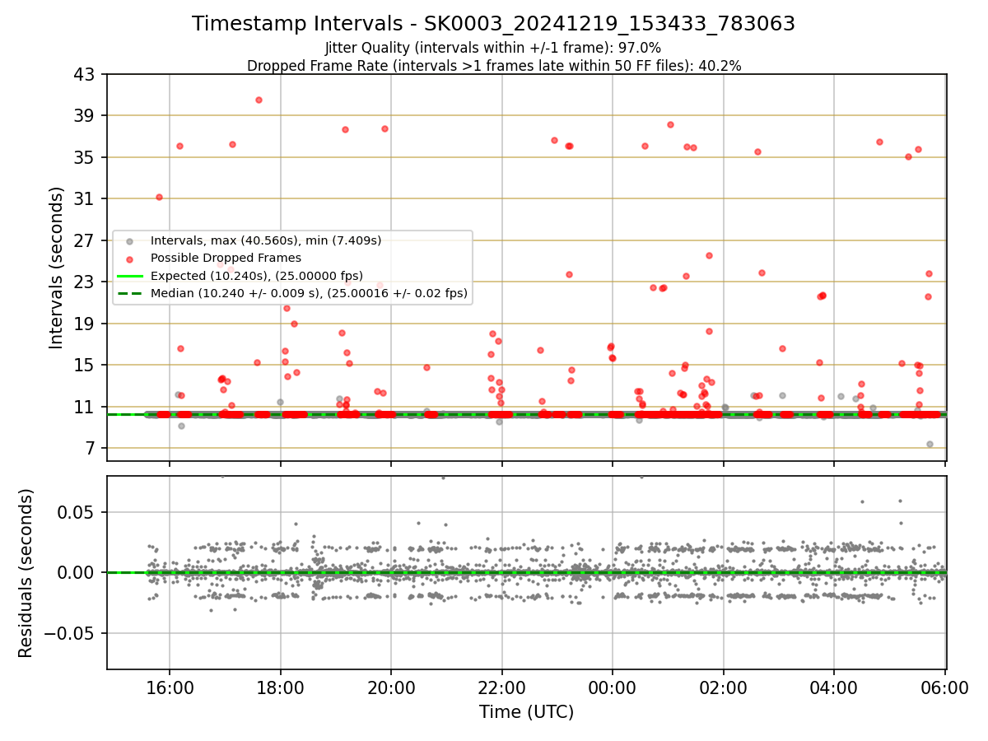This screenshot has width=988, height=741.
Task: Click the y-axis tick label 27
Action: click(86, 240)
